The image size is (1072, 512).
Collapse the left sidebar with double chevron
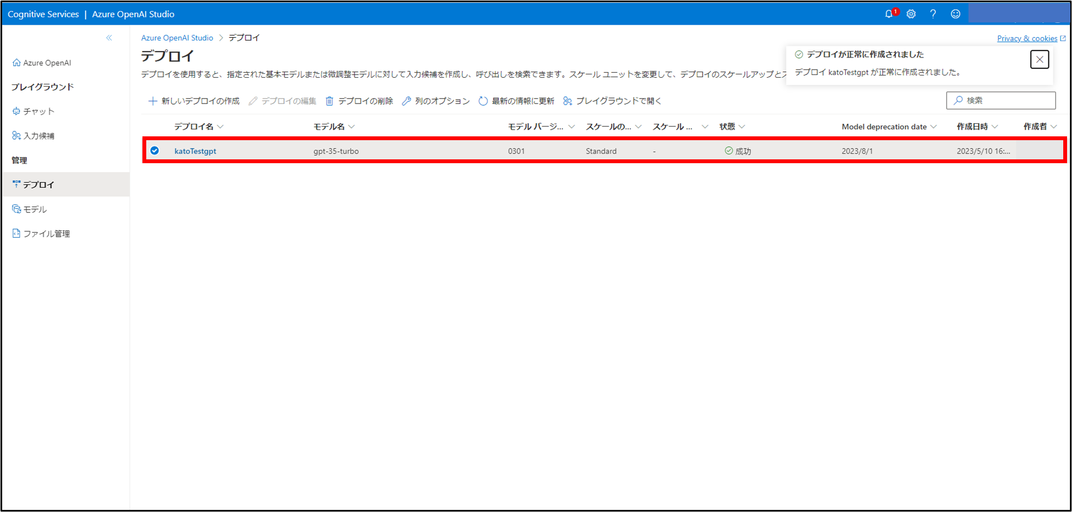click(109, 38)
